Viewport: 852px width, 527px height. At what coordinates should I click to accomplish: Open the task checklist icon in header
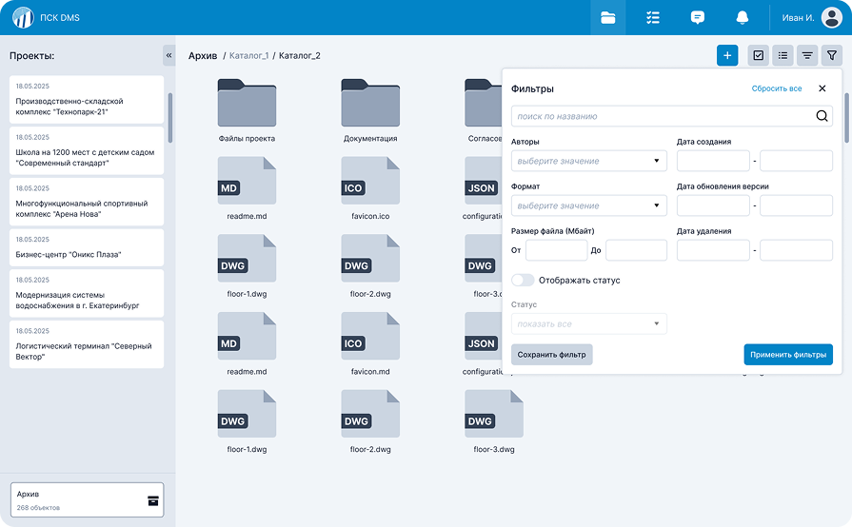[653, 18]
